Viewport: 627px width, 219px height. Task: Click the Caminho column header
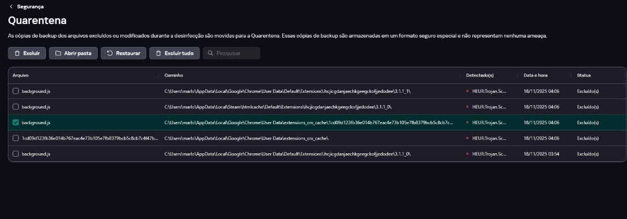173,76
